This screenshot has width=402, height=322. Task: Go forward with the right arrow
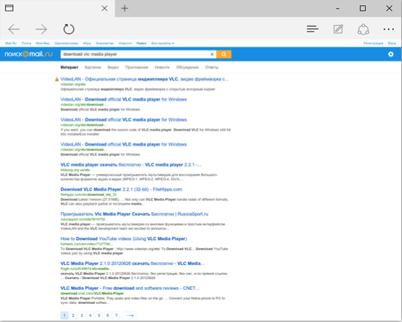pos(42,30)
